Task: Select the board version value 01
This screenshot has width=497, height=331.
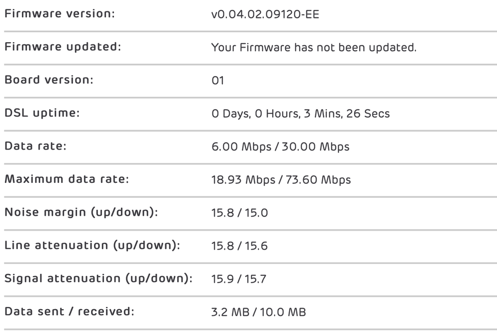Action: point(218,81)
